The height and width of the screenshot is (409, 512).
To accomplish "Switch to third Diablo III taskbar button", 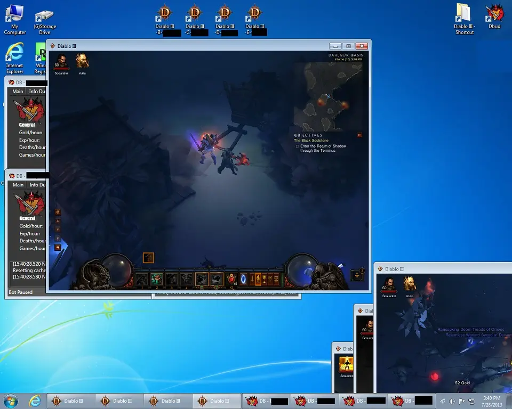I will (x=168, y=401).
